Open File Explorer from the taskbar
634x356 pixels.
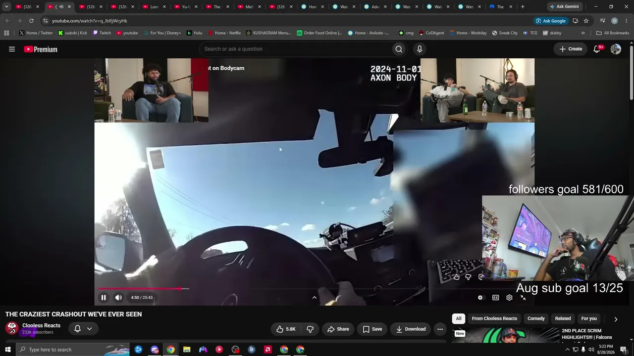coord(187,350)
